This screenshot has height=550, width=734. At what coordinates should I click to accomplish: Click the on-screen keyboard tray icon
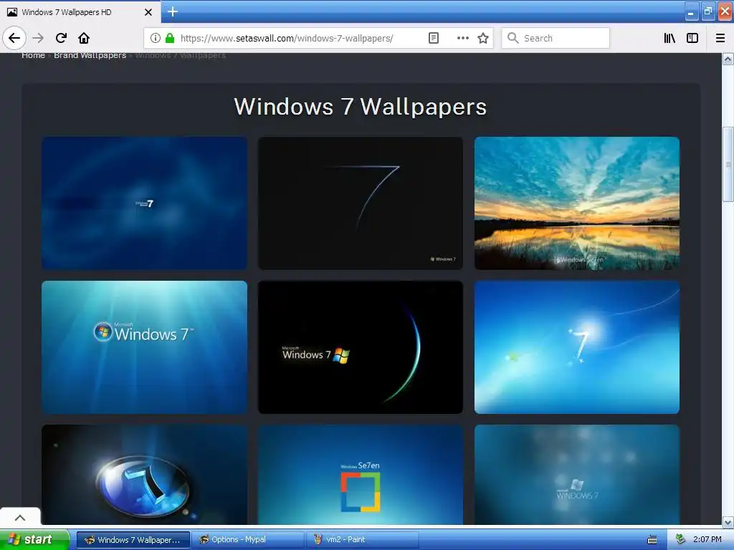[652, 540]
